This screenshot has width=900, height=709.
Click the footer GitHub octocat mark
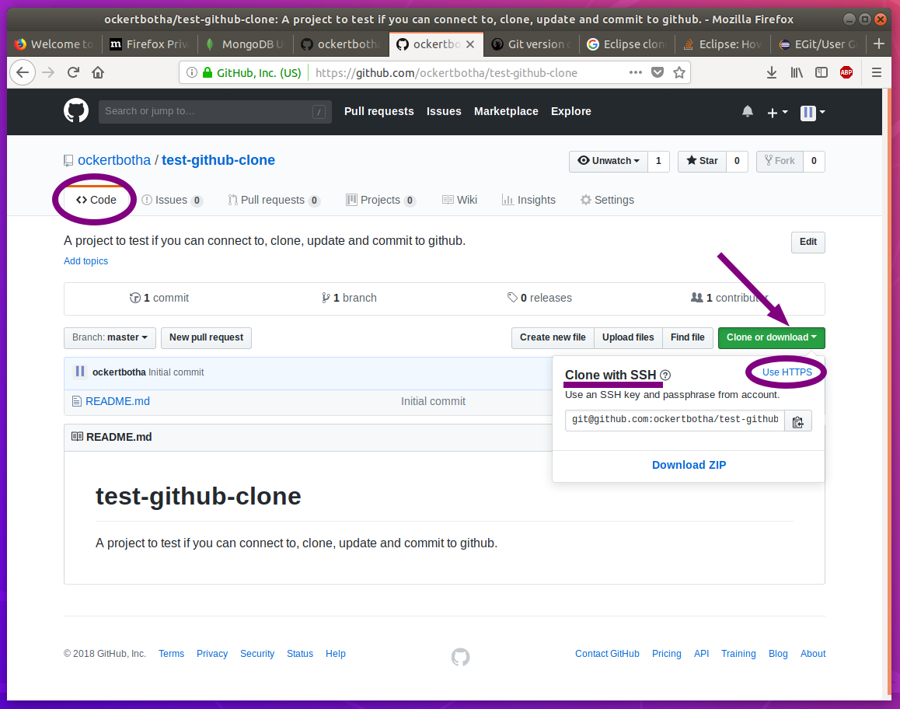click(x=460, y=657)
